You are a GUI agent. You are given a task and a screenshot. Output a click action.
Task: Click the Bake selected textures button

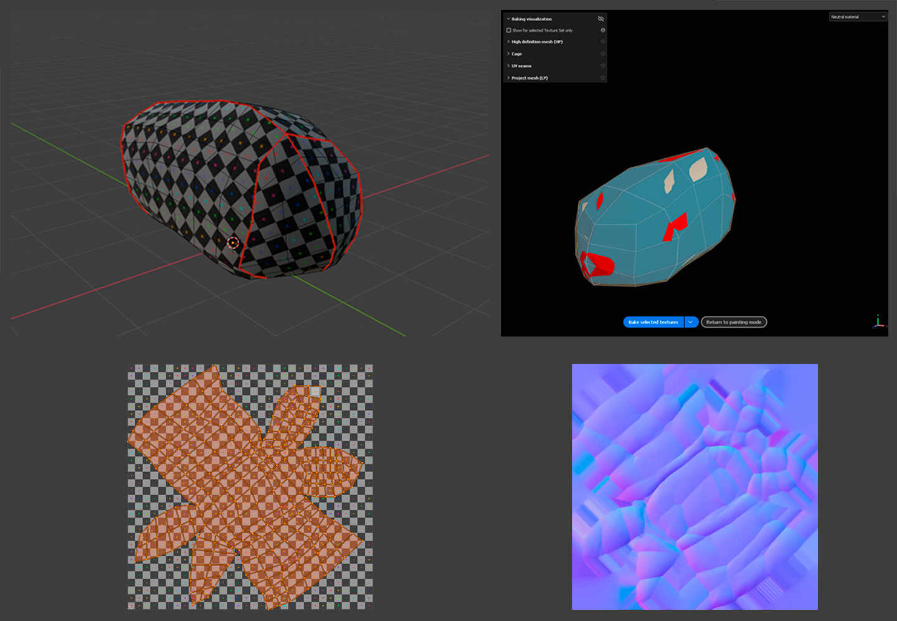pos(653,322)
